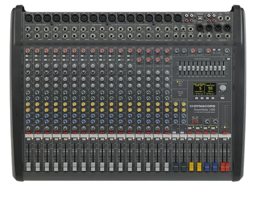Click the red MASTER L fader
The width and height of the screenshot is (256, 197).
tap(223, 167)
